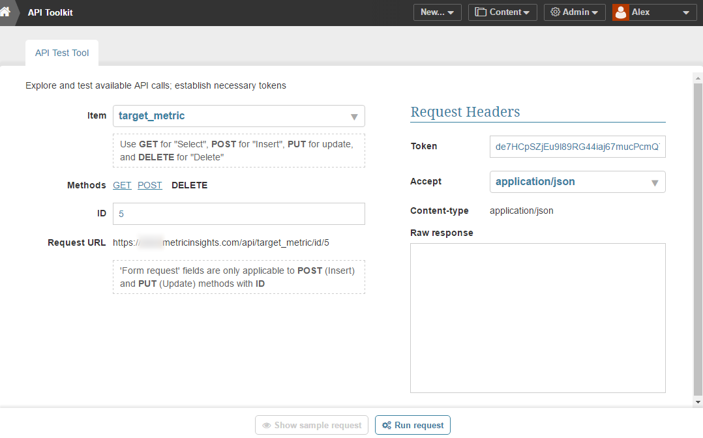This screenshot has height=438, width=703.
Task: Click the gears icon on Run request
Action: [x=387, y=426]
